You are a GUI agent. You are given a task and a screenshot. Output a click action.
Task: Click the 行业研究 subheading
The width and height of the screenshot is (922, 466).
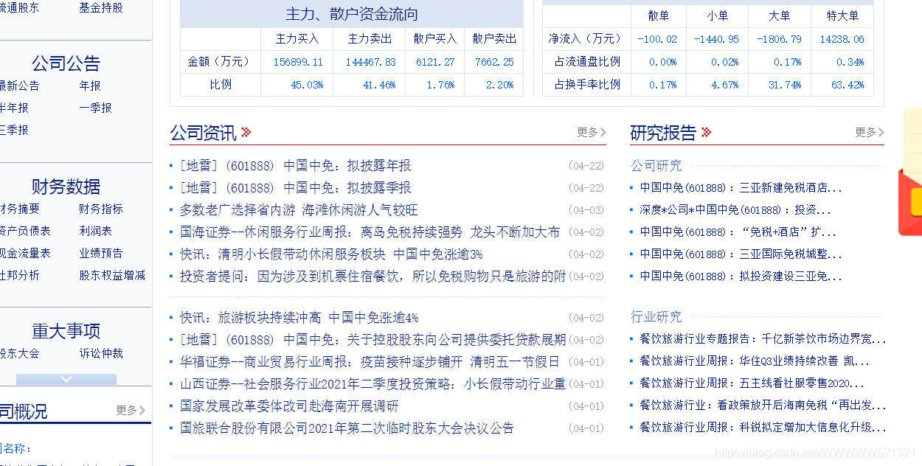click(x=656, y=317)
